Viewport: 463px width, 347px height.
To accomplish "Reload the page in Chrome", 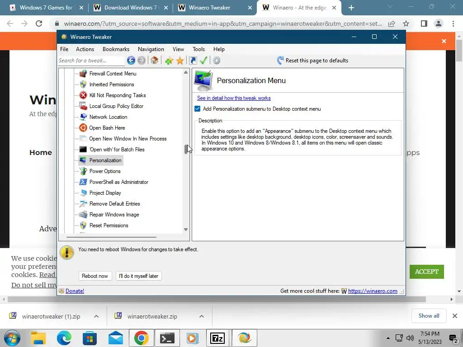I will pyautogui.click(x=39, y=23).
